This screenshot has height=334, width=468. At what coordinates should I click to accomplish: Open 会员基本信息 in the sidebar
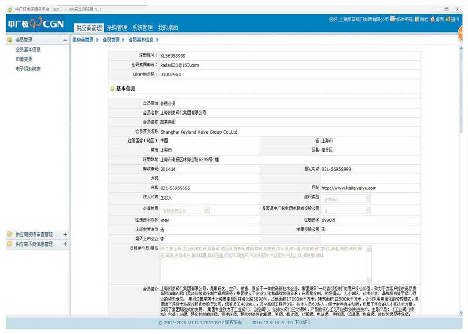coord(28,50)
